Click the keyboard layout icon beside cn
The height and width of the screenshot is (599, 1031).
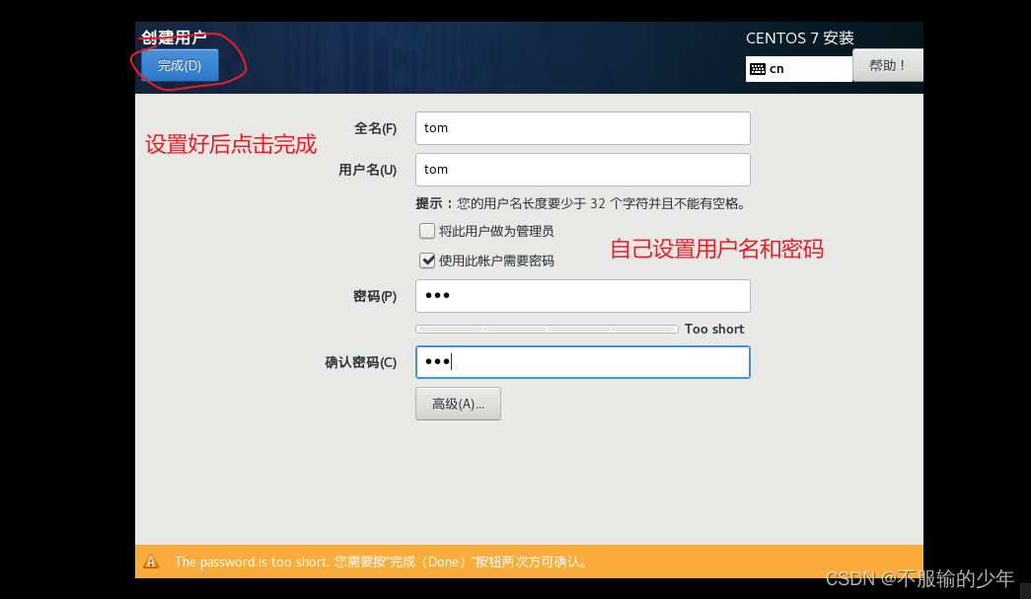(x=758, y=69)
